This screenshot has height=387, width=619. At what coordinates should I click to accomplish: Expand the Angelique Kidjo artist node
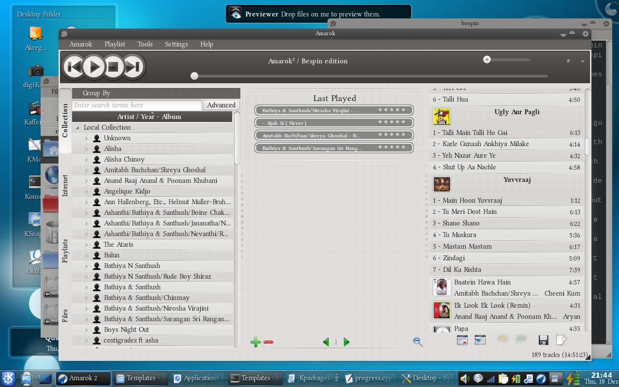(87, 192)
